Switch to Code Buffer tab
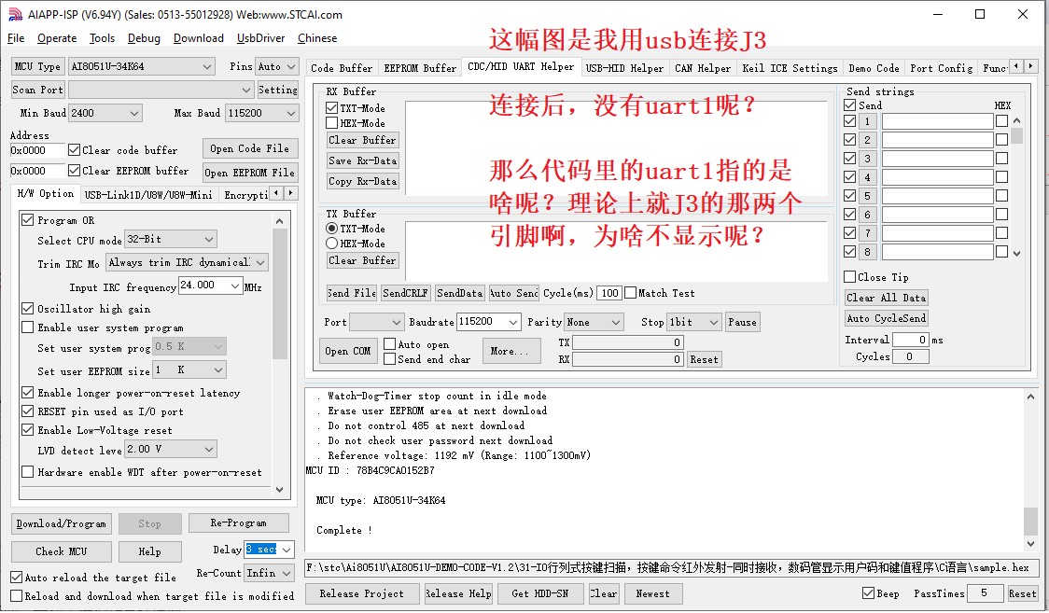This screenshot has height=613, width=1049. (x=342, y=68)
